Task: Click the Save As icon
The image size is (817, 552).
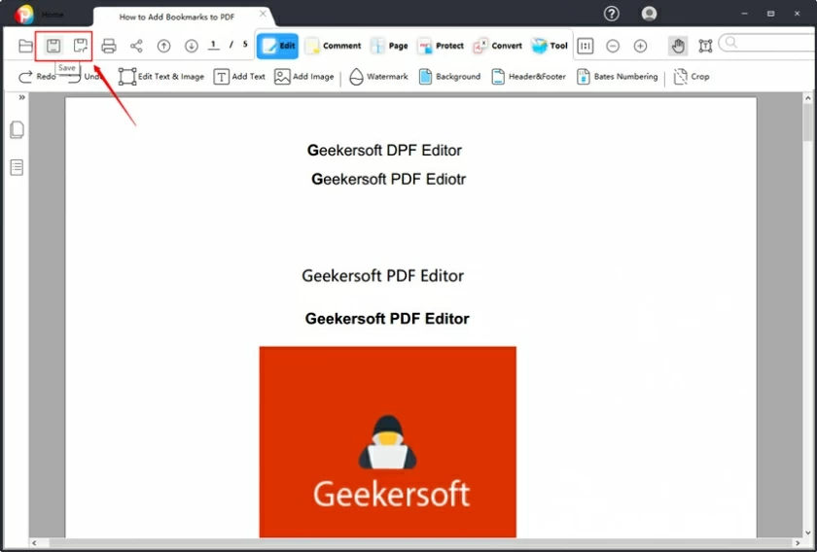Action: [80, 46]
